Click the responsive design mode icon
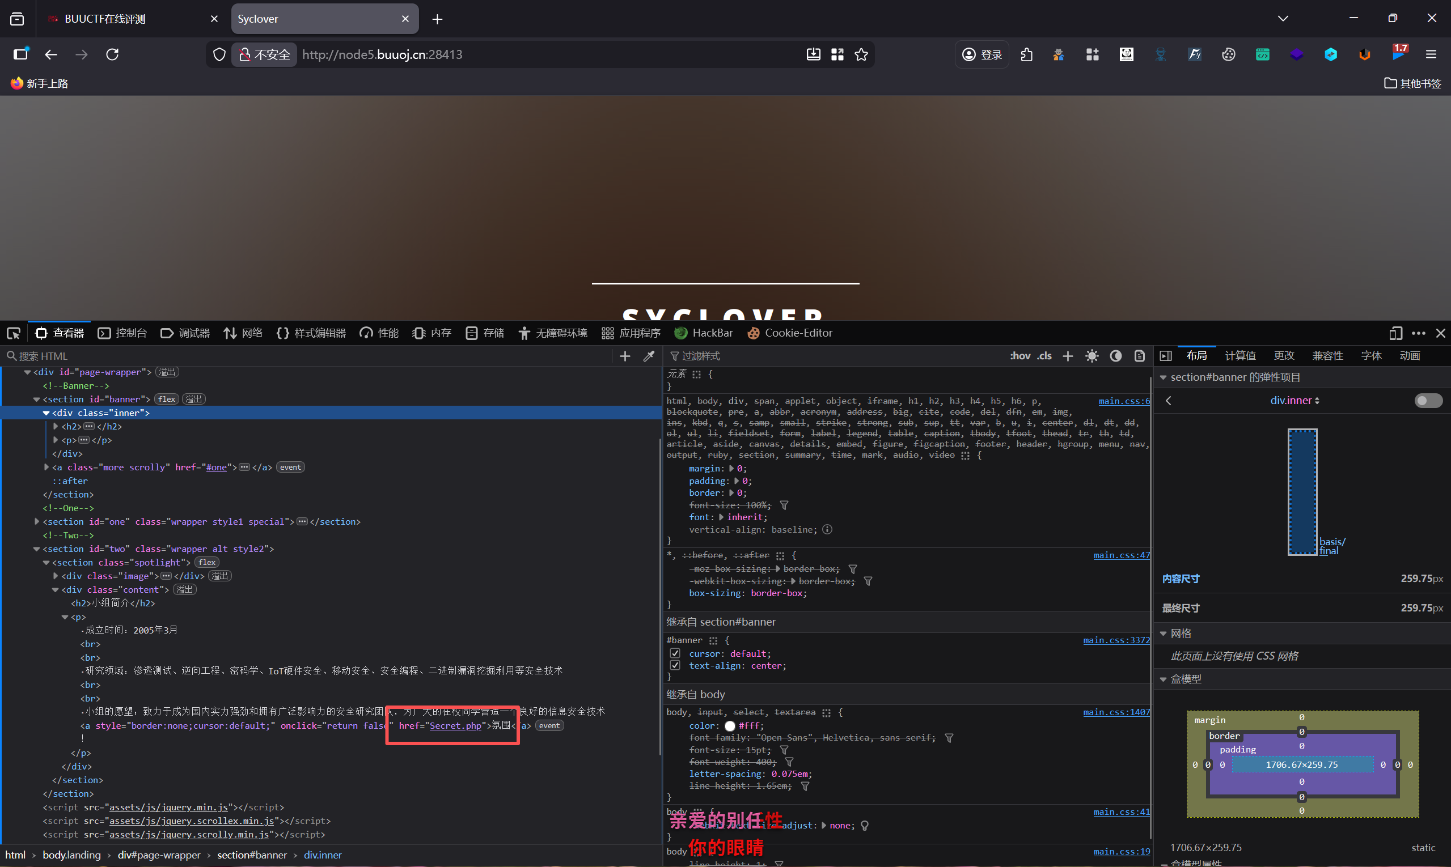Viewport: 1451px width, 867px height. (1395, 333)
